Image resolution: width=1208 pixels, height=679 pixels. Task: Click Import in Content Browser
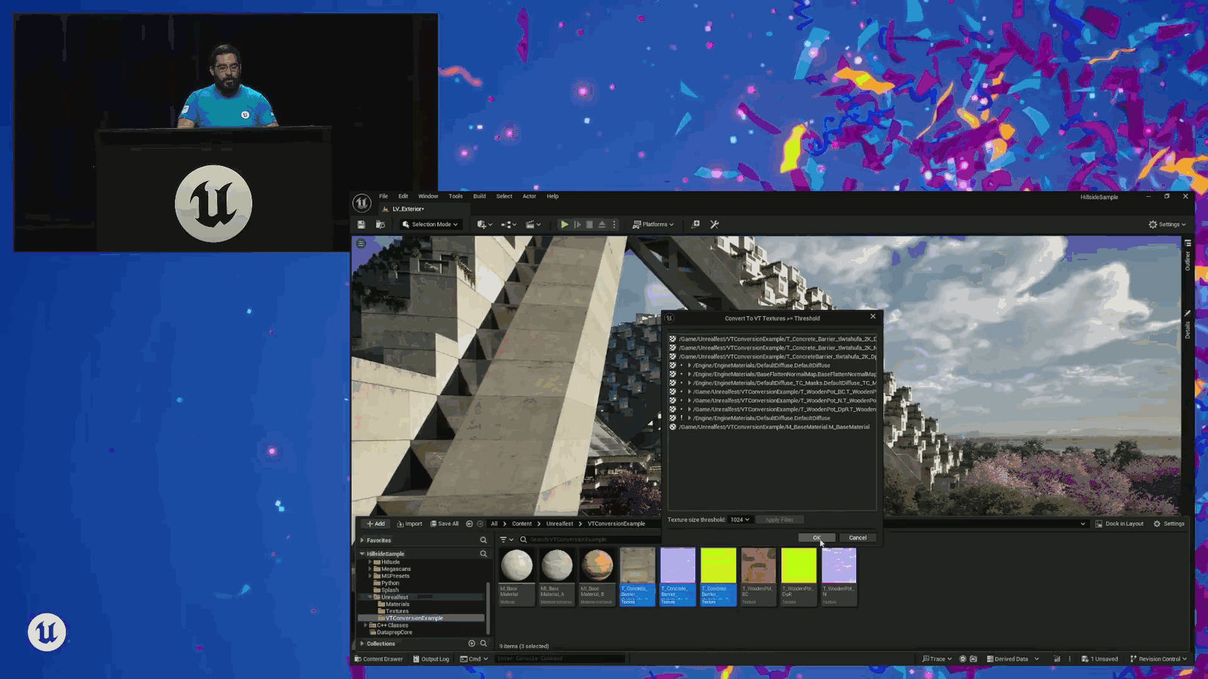point(409,524)
